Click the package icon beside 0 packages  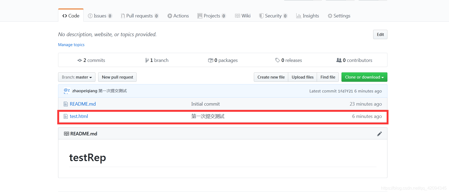click(211, 60)
